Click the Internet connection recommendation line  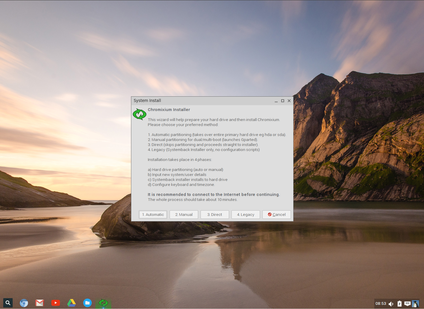214,194
